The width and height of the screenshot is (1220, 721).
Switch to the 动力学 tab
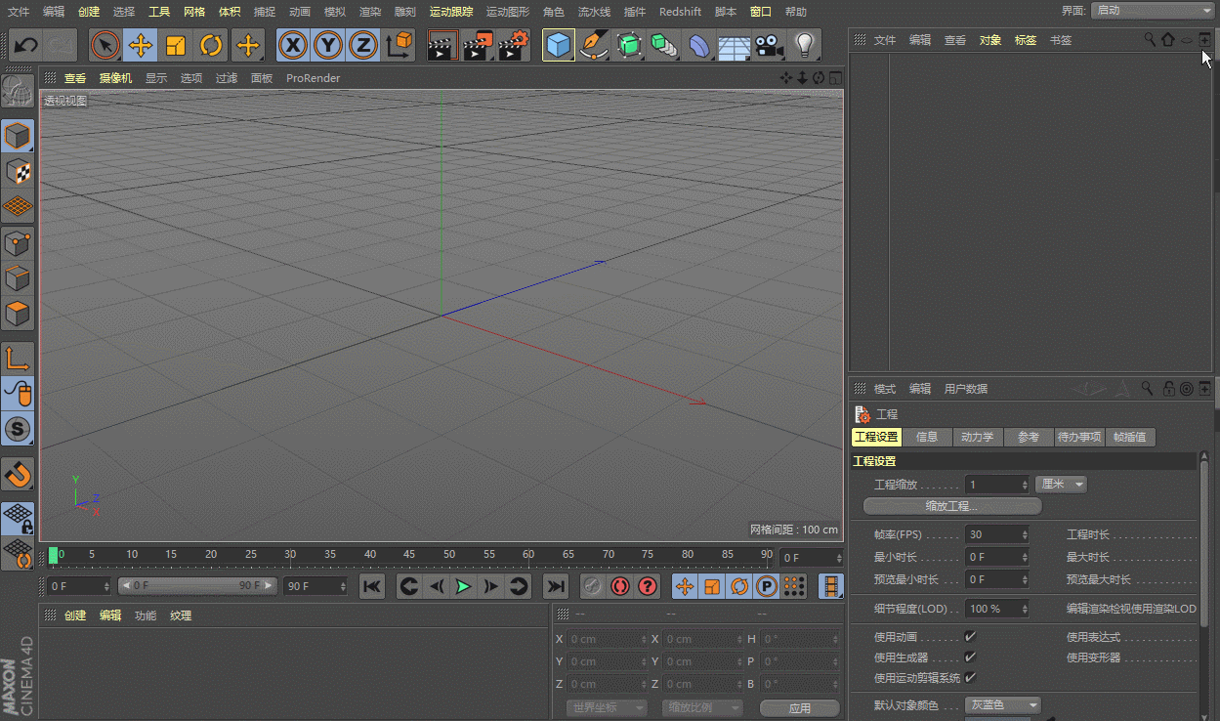(x=977, y=438)
